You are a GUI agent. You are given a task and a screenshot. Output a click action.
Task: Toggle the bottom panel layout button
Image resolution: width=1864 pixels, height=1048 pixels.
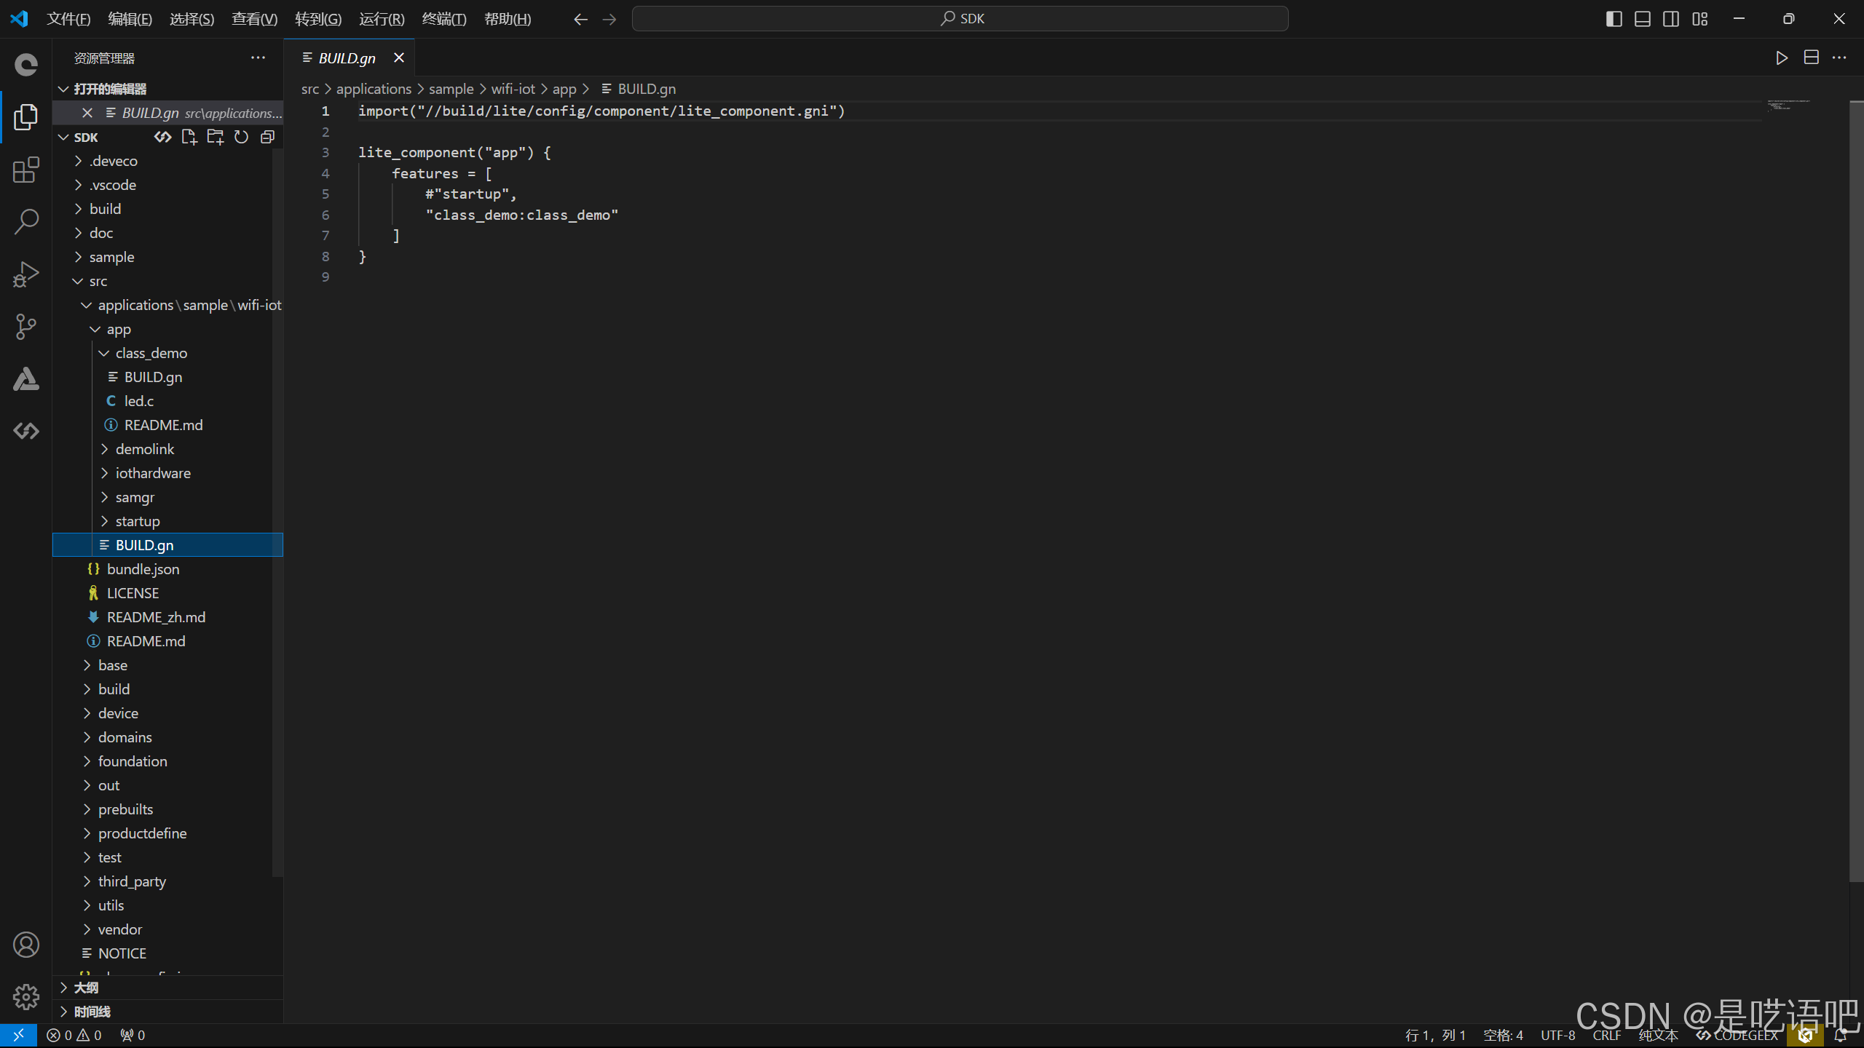coord(1642,19)
